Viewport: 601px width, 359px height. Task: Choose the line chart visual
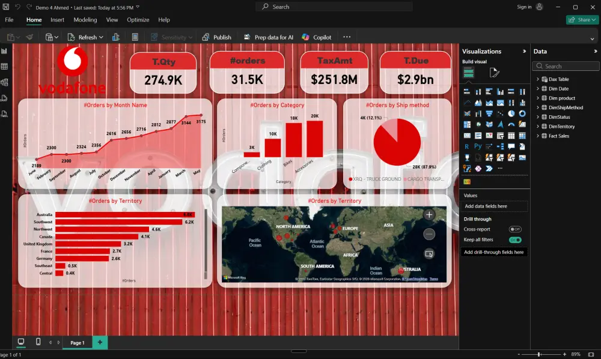(x=467, y=103)
